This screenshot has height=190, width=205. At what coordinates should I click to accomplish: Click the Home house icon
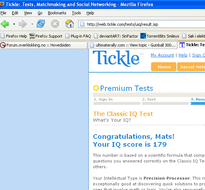[x=69, y=24]
